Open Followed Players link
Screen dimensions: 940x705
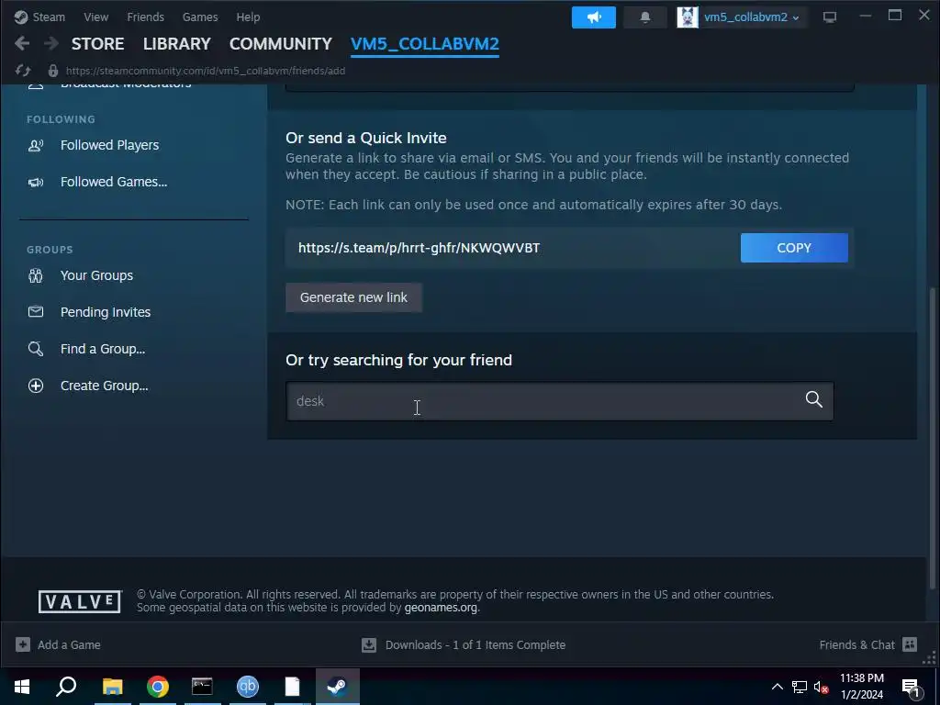click(110, 145)
